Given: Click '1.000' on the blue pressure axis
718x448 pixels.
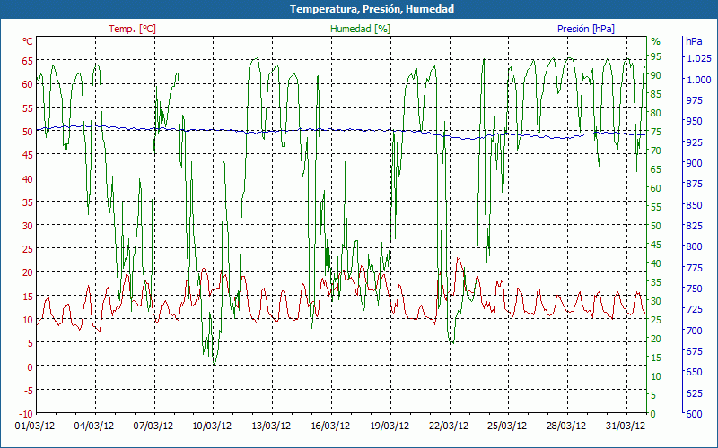Looking at the screenshot, I should [x=699, y=80].
